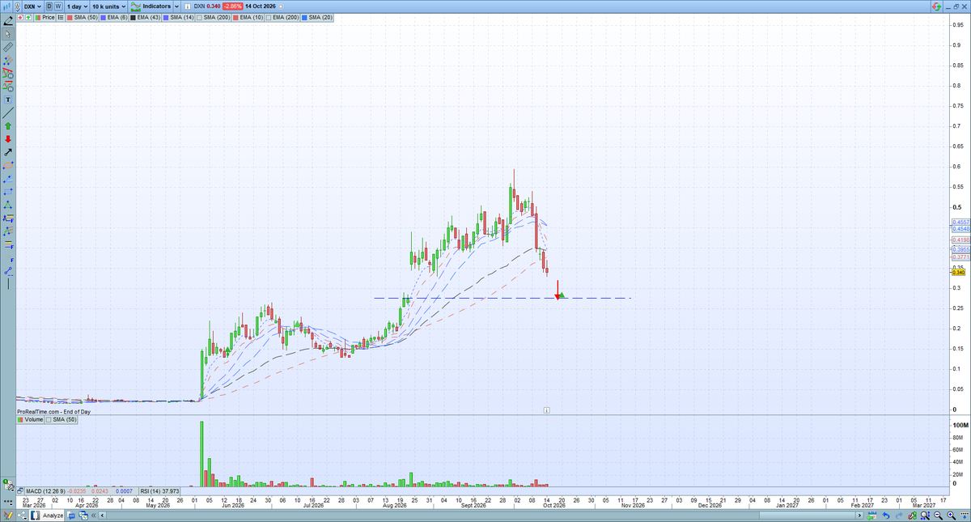Select the ruler measurement tool
The width and height of the screenshot is (971, 522).
pos(8,47)
